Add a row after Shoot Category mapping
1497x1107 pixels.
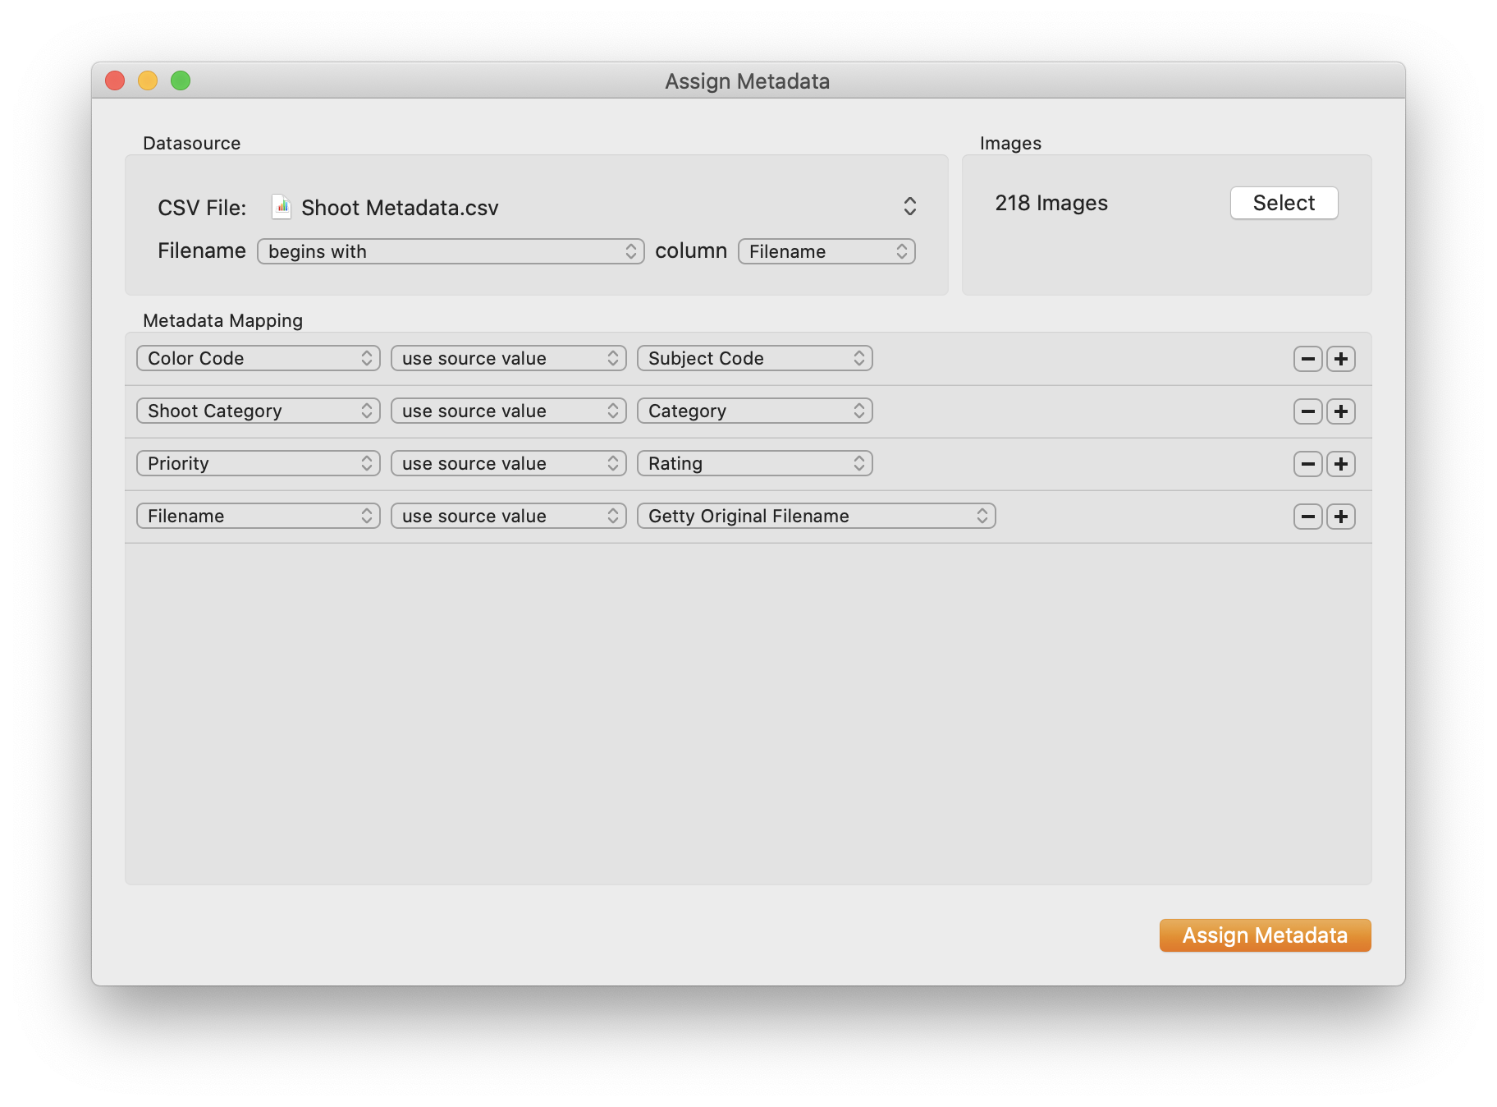coord(1340,411)
